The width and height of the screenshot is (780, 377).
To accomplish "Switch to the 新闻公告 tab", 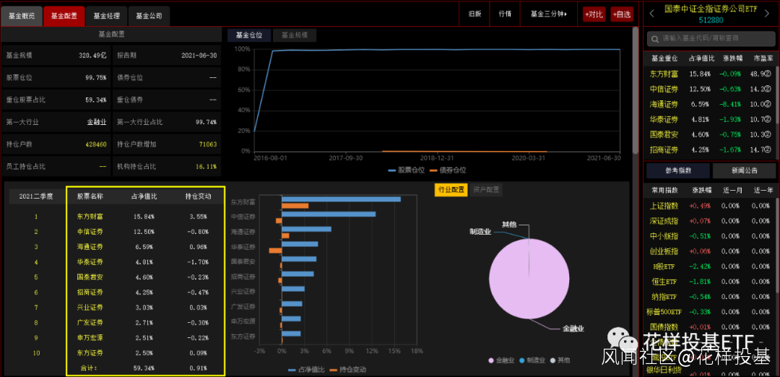I will coord(743,170).
